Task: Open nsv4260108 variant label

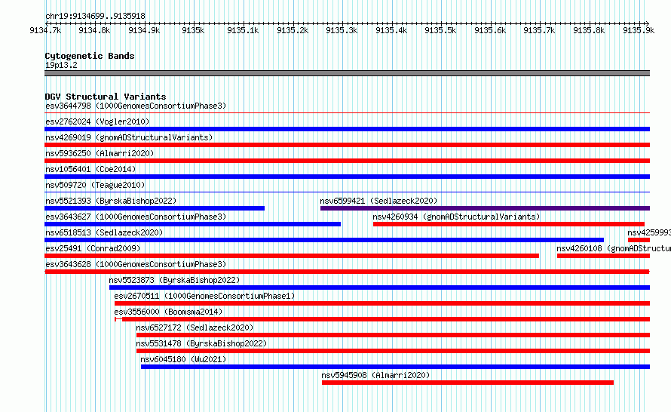Action: [x=613, y=248]
